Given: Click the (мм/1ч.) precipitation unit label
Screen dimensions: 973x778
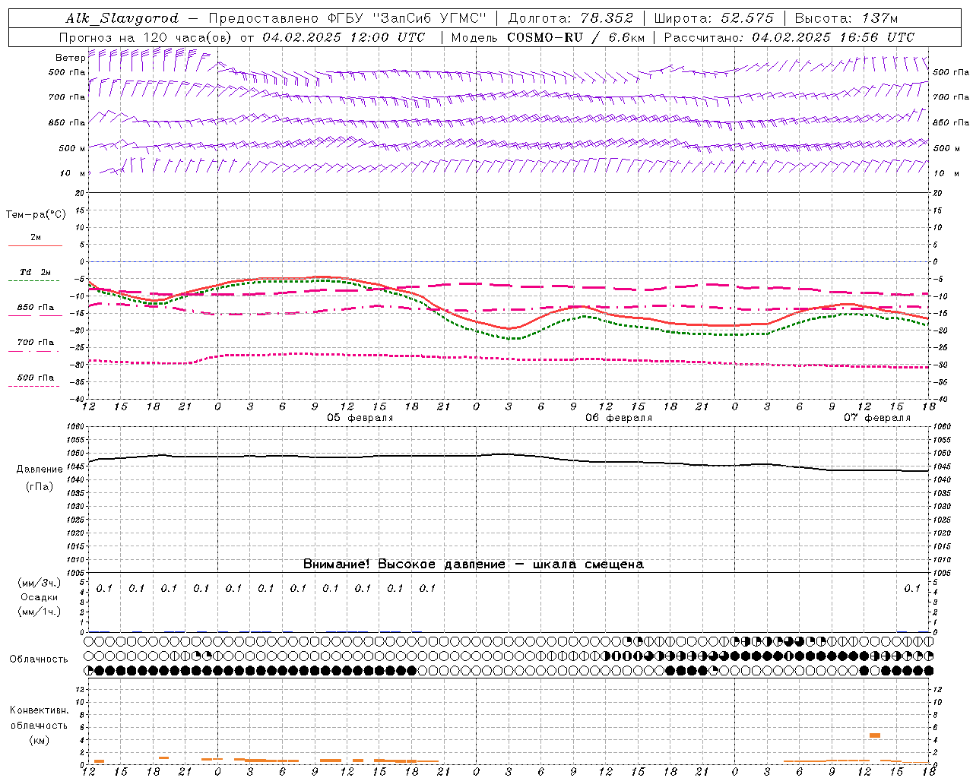Looking at the screenshot, I should pyautogui.click(x=40, y=612).
